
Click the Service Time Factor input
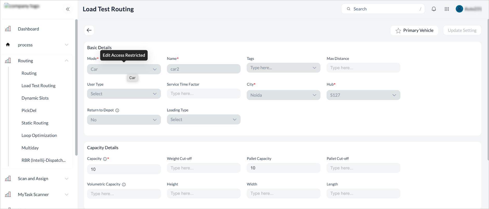tap(204, 93)
